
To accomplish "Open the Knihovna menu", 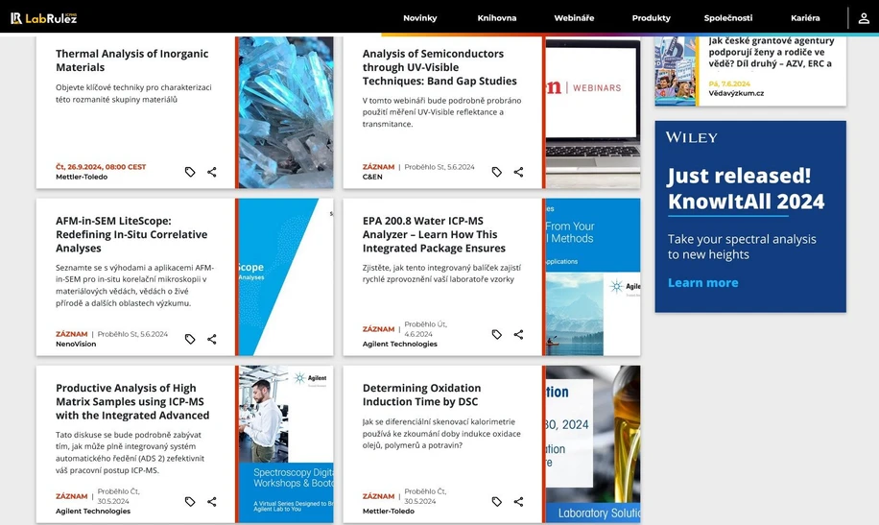I will pyautogui.click(x=497, y=18).
